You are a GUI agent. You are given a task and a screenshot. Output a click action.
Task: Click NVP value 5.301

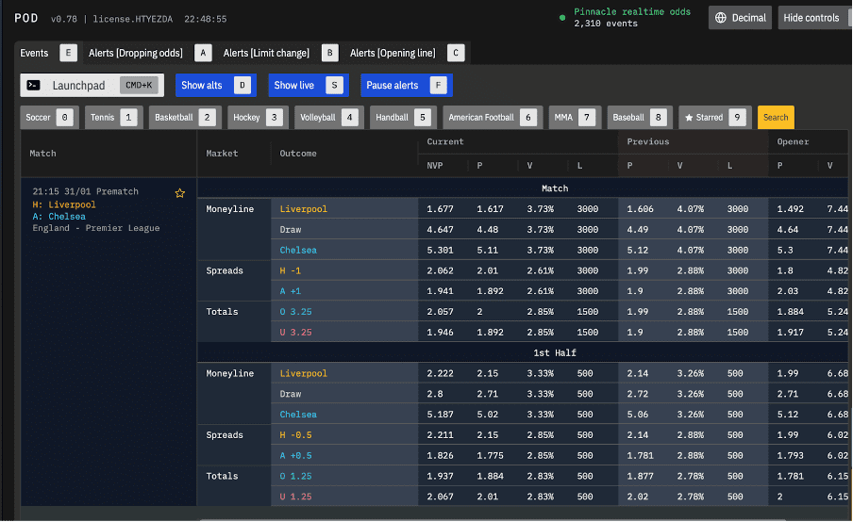[440, 251]
